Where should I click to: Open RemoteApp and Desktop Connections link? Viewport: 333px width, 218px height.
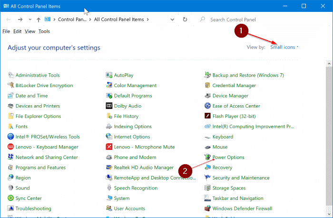coord(155,178)
